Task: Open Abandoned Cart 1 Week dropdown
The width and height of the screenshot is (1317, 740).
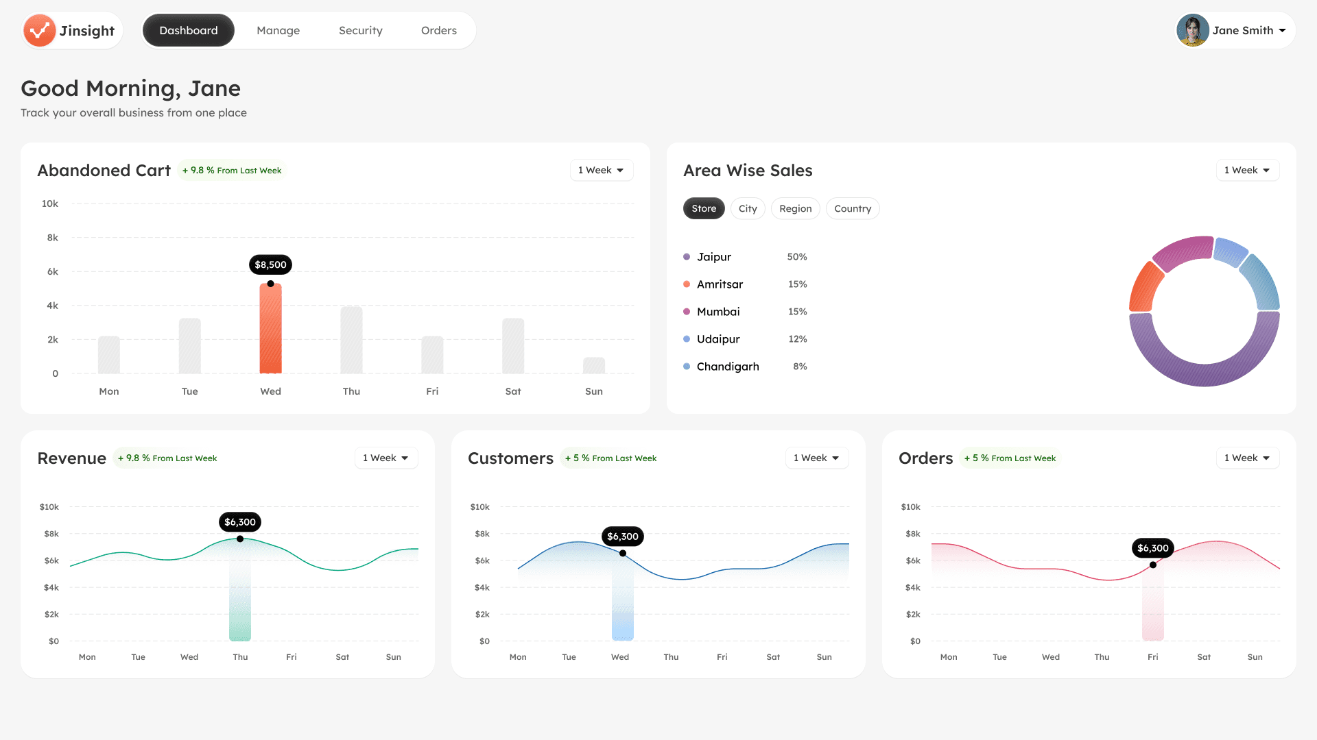Action: click(x=601, y=170)
